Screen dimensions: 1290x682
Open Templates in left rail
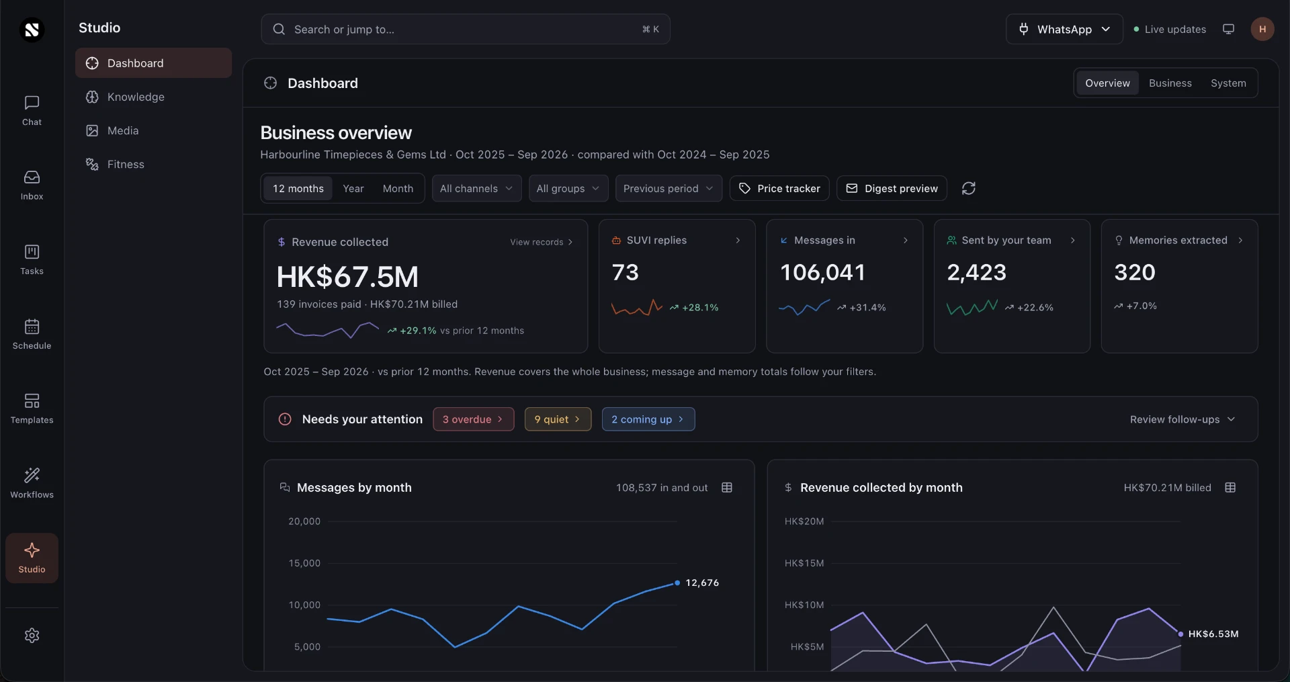point(32,409)
